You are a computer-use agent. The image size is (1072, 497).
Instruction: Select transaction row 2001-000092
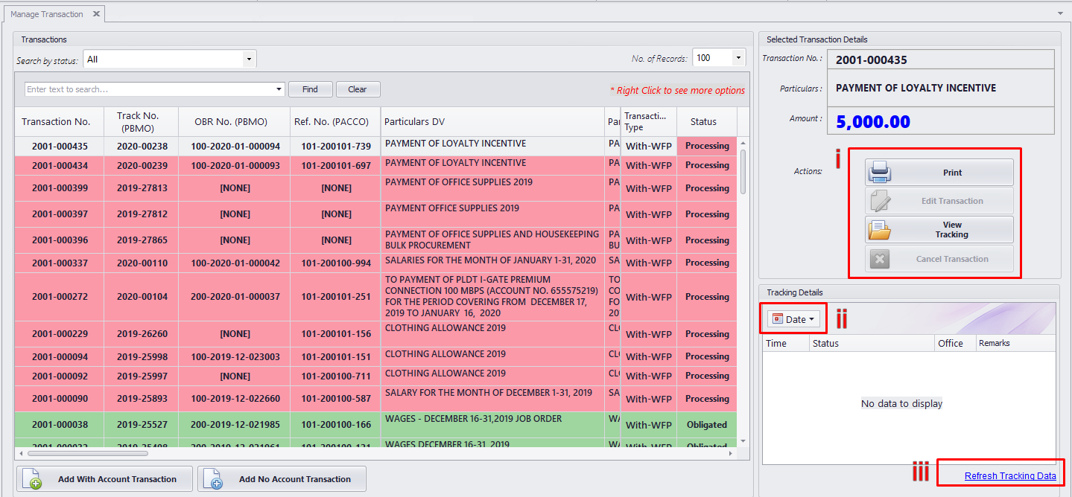coord(376,376)
